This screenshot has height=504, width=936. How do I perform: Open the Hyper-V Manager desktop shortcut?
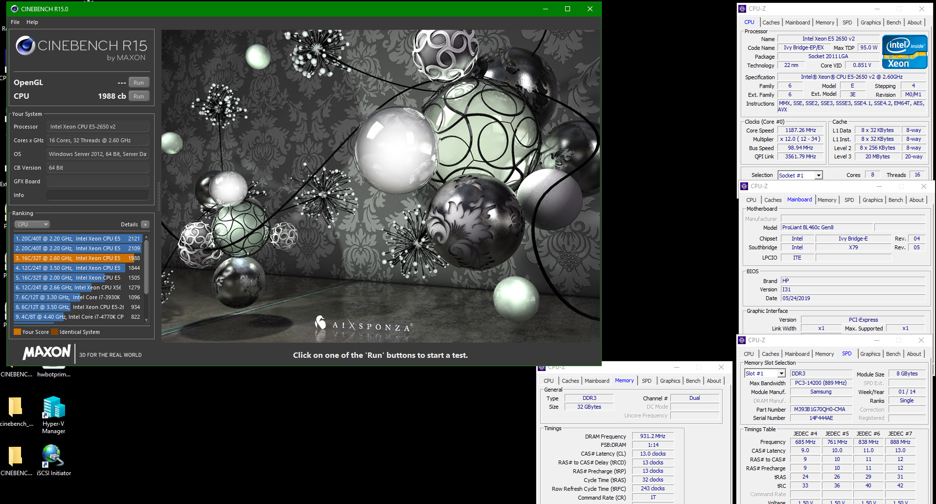click(53, 407)
